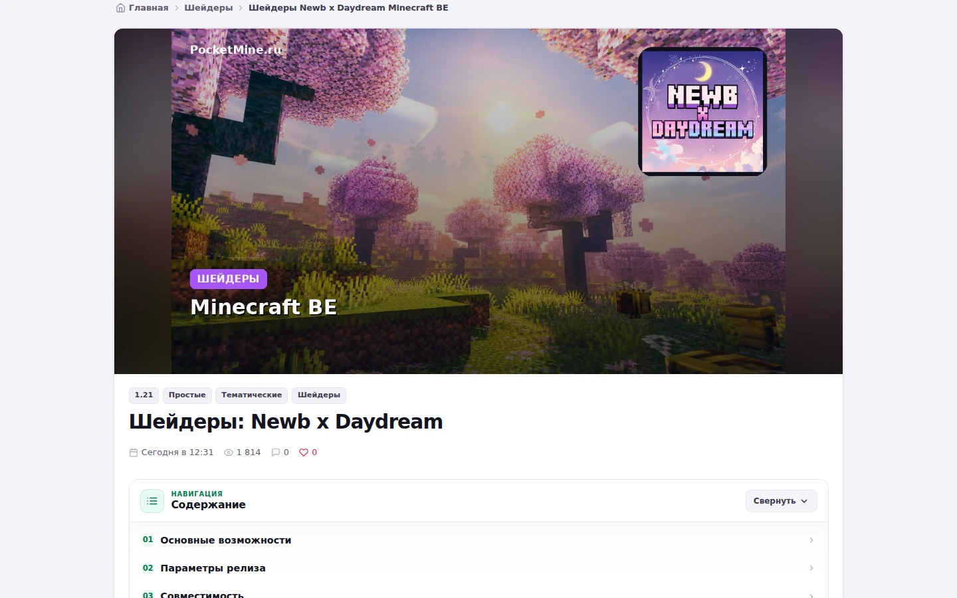Click the Minecraft BE banner title
957x598 pixels.
[263, 307]
